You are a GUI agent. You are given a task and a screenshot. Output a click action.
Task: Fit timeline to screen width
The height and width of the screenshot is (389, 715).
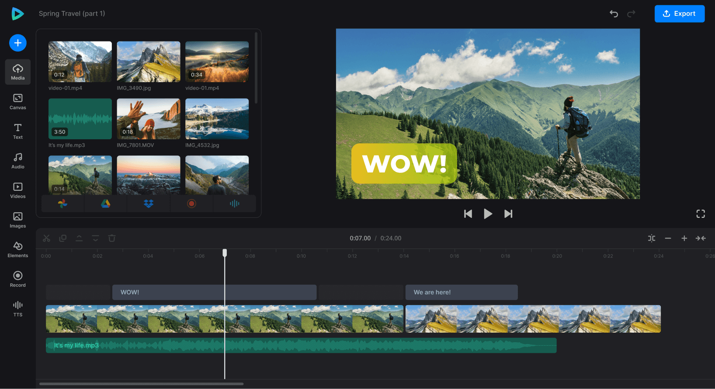(x=701, y=238)
